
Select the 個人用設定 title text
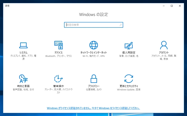click(x=129, y=52)
